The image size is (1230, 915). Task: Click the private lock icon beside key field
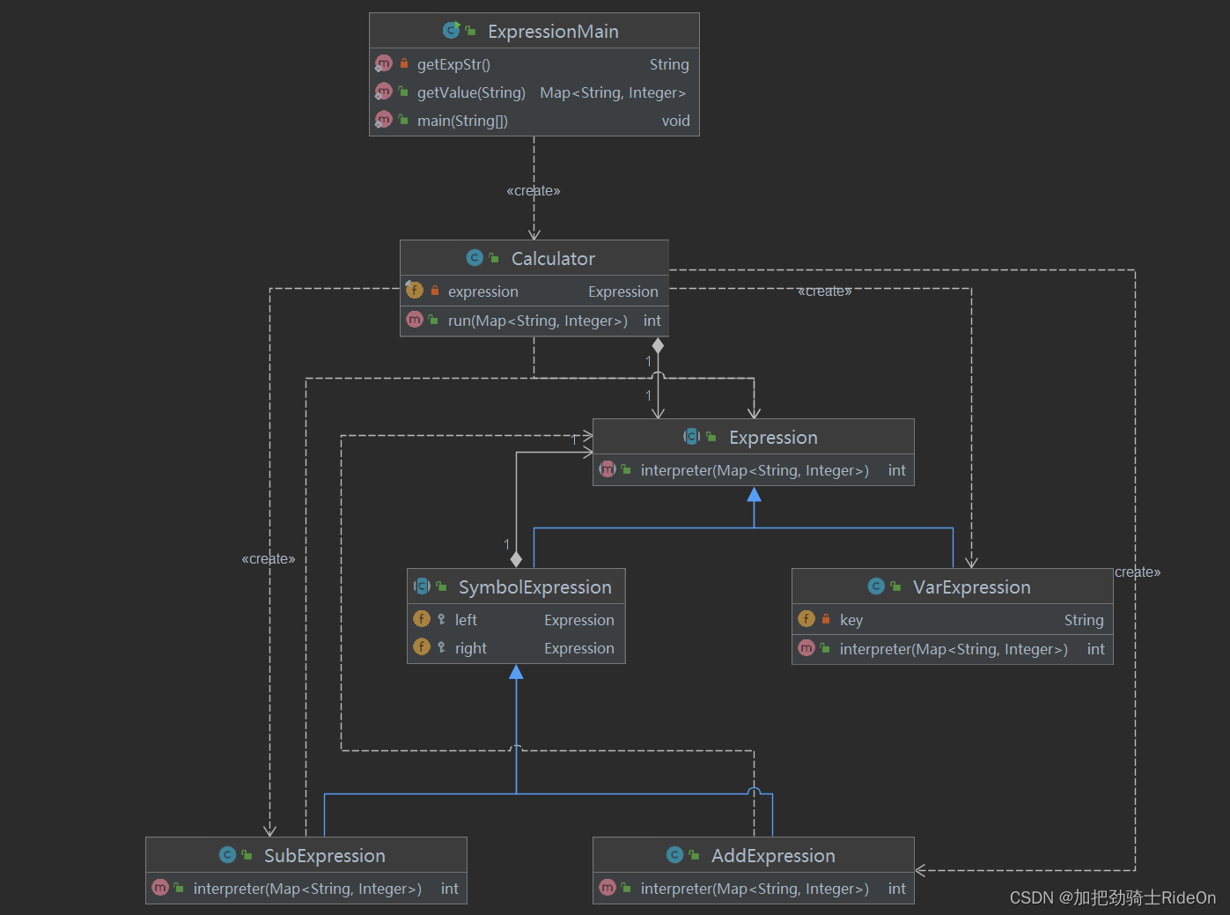click(826, 619)
